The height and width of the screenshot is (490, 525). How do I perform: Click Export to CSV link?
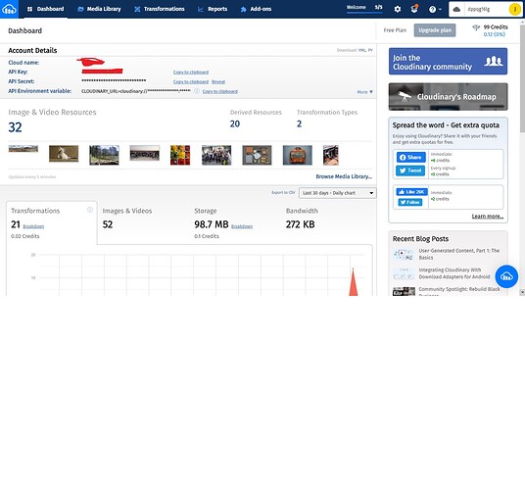pos(283,192)
